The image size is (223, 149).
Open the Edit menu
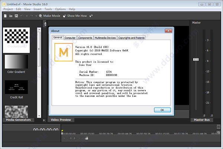(x=18, y=9)
